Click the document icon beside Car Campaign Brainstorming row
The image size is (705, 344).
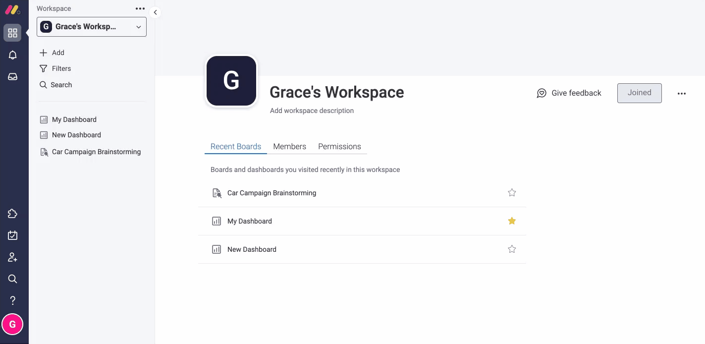[217, 193]
